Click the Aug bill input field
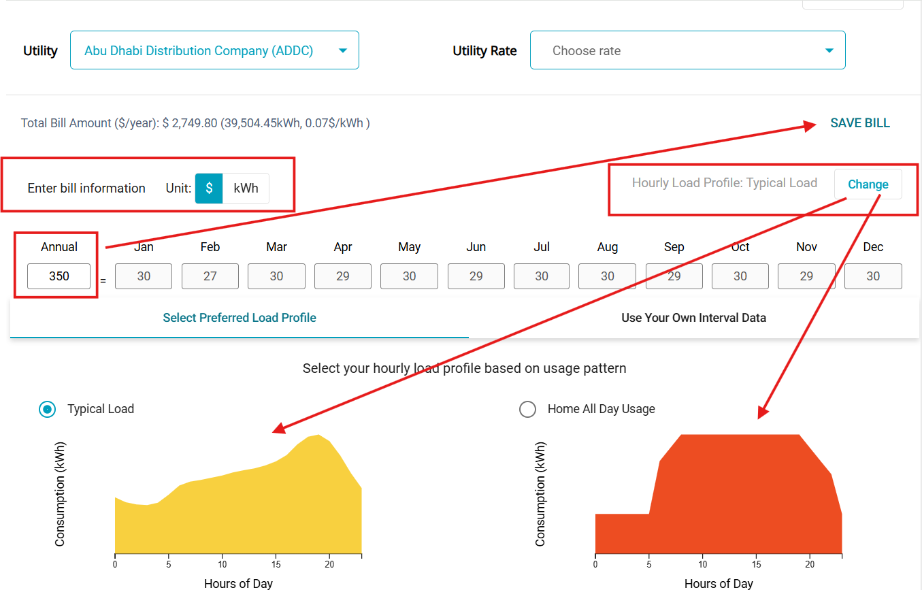 tap(607, 276)
